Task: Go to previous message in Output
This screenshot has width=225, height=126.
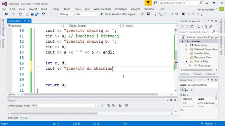Action: [x=109, y=105]
